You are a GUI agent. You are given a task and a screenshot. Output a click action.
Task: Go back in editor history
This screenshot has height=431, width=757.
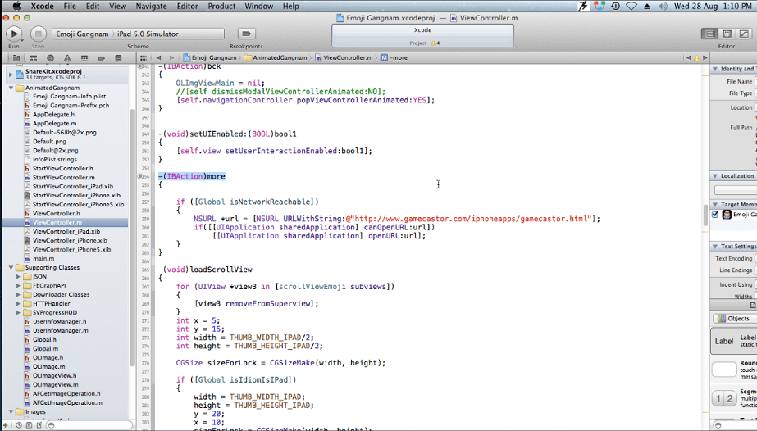point(158,58)
